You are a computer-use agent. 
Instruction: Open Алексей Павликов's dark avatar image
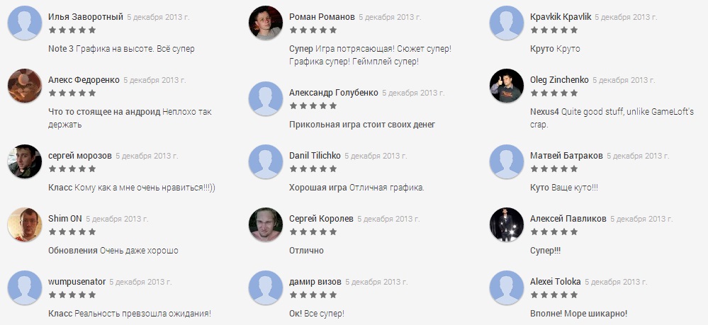(507, 224)
